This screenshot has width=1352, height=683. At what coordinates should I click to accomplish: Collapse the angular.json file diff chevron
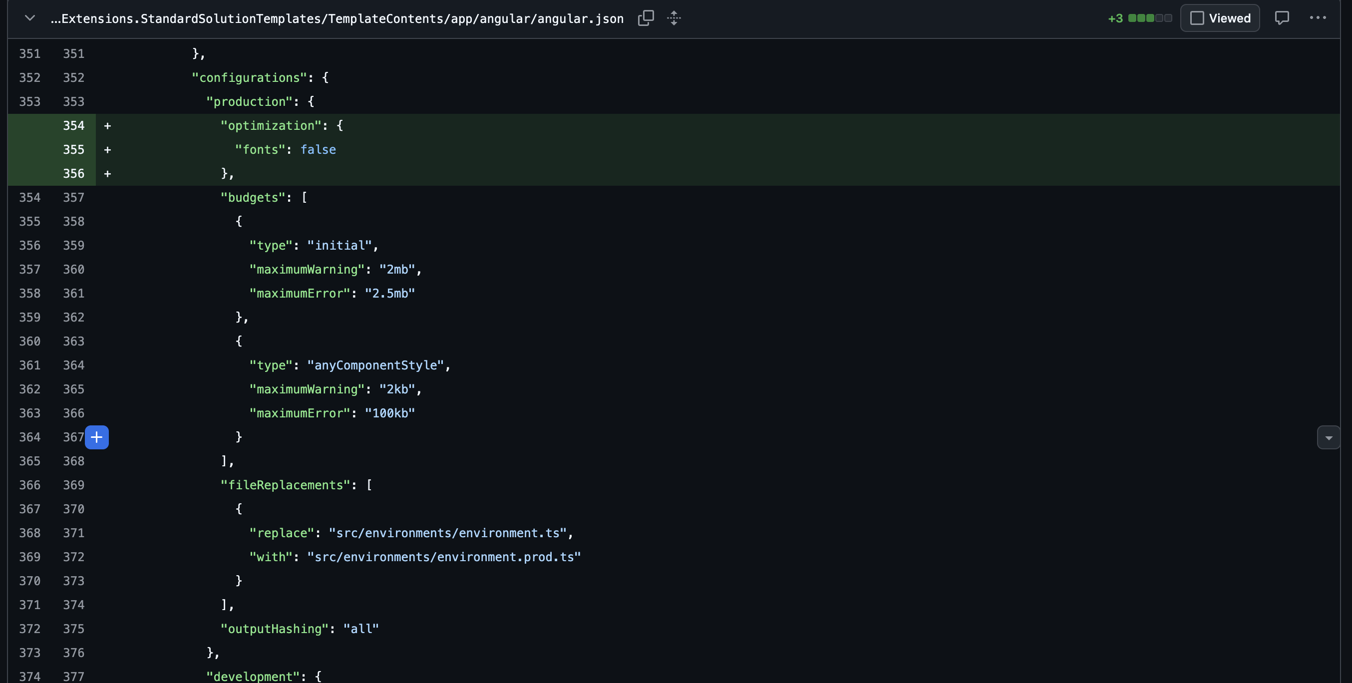[30, 18]
